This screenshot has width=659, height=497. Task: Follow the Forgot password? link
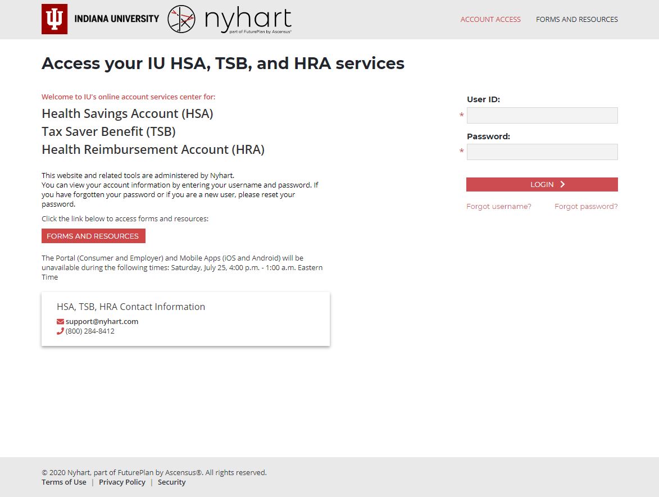coord(585,207)
